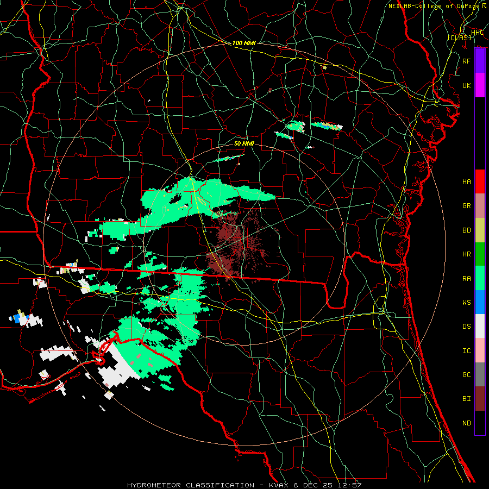Image resolution: width=489 pixels, height=489 pixels.
Task: Click the RF purple legend swatch
Action: pyautogui.click(x=480, y=61)
